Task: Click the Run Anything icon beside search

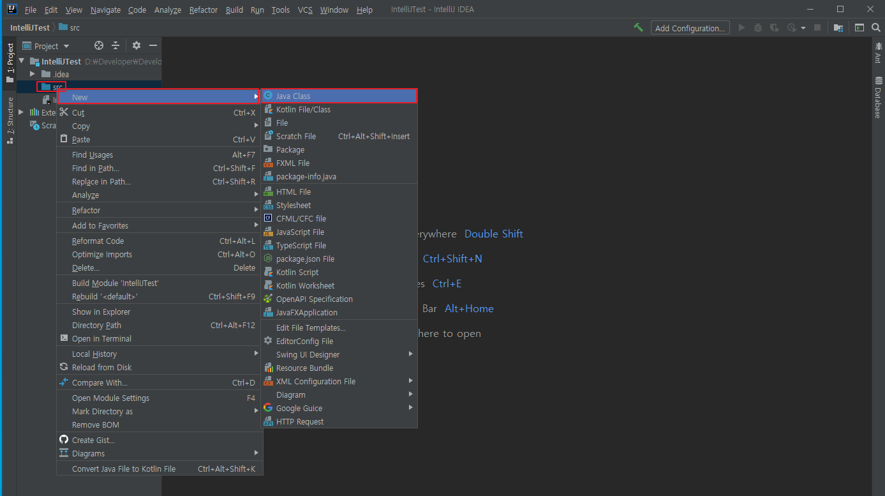Action: (x=859, y=27)
